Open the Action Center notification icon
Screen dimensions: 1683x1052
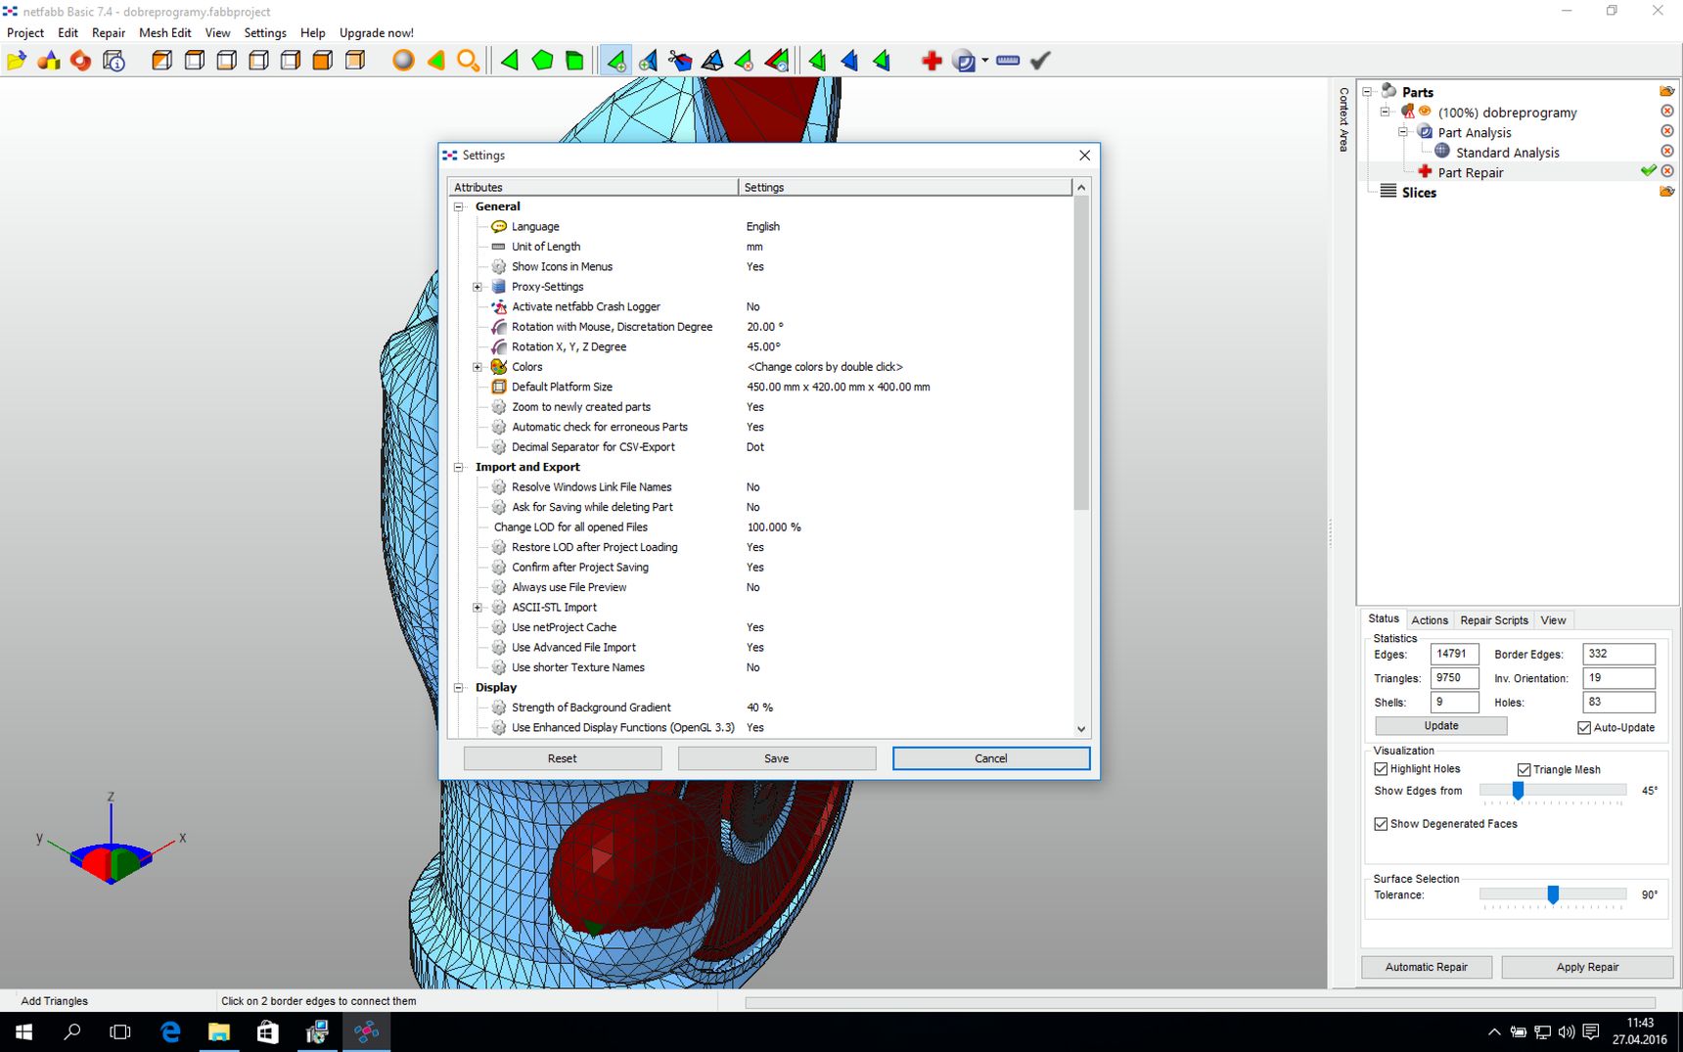click(1591, 1031)
